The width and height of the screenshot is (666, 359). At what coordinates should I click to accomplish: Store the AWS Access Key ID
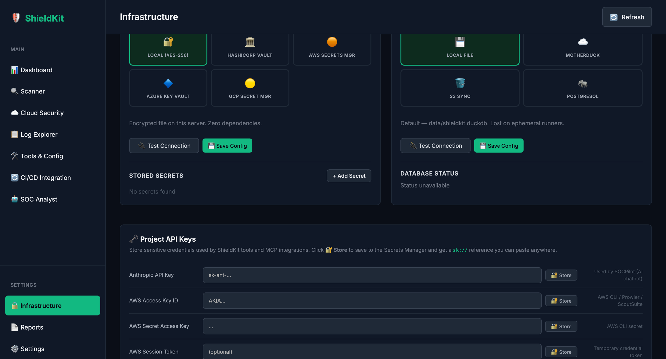coord(561,301)
